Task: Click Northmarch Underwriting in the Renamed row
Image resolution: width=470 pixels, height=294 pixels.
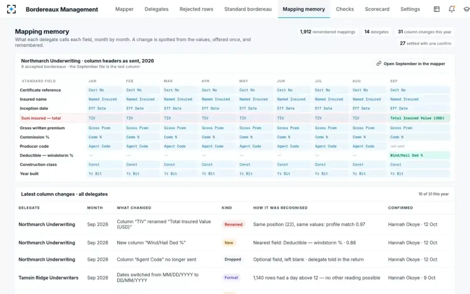Action: pos(47,225)
